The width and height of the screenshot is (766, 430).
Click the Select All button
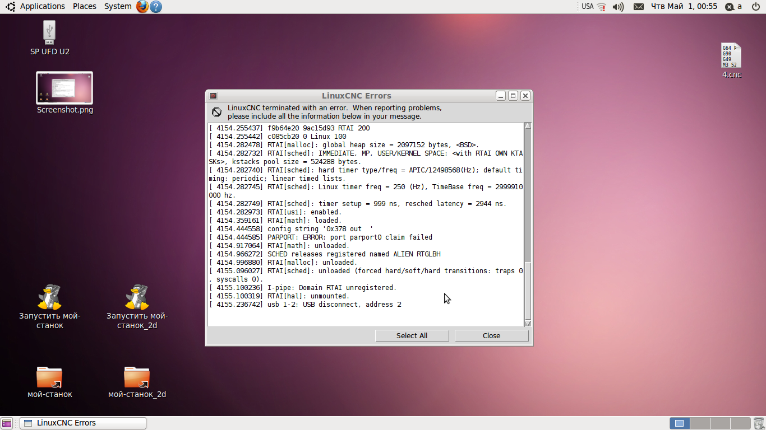[412, 335]
